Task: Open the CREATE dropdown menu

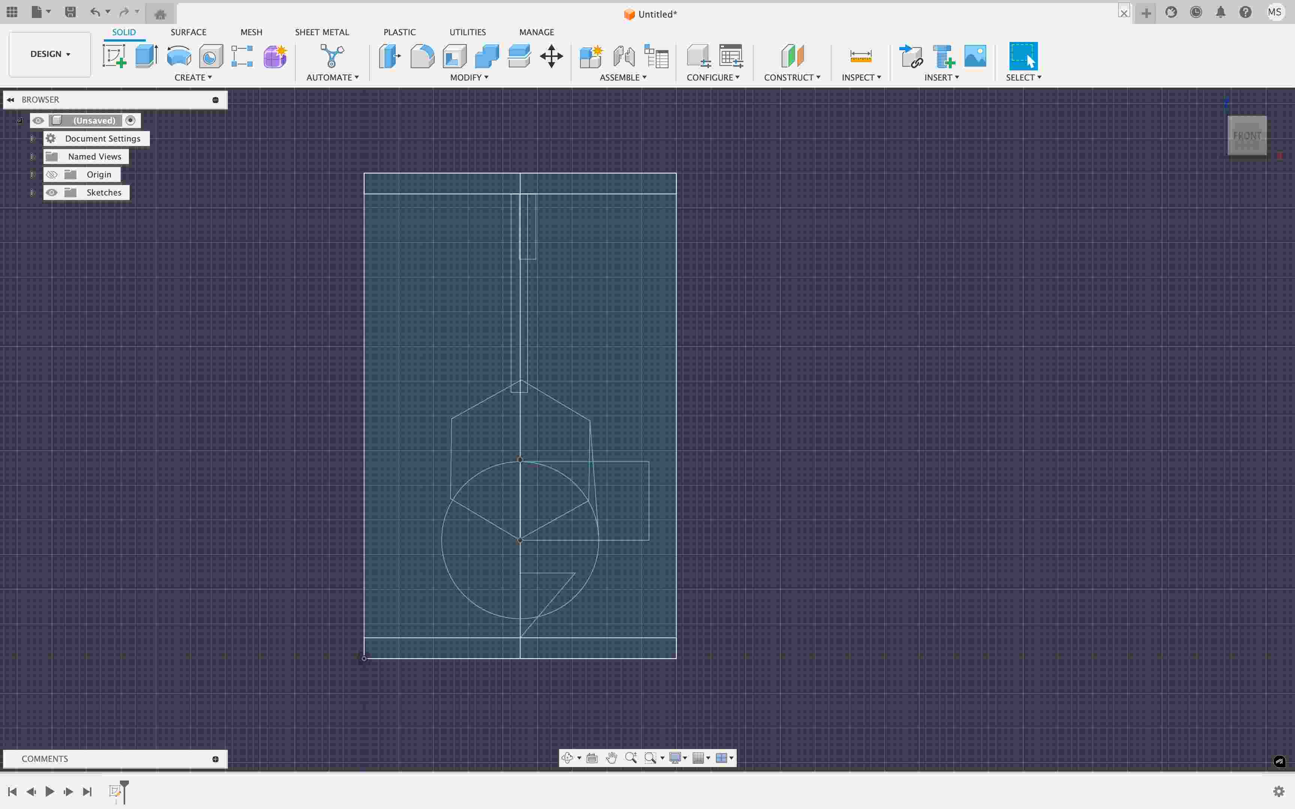Action: [x=193, y=78]
